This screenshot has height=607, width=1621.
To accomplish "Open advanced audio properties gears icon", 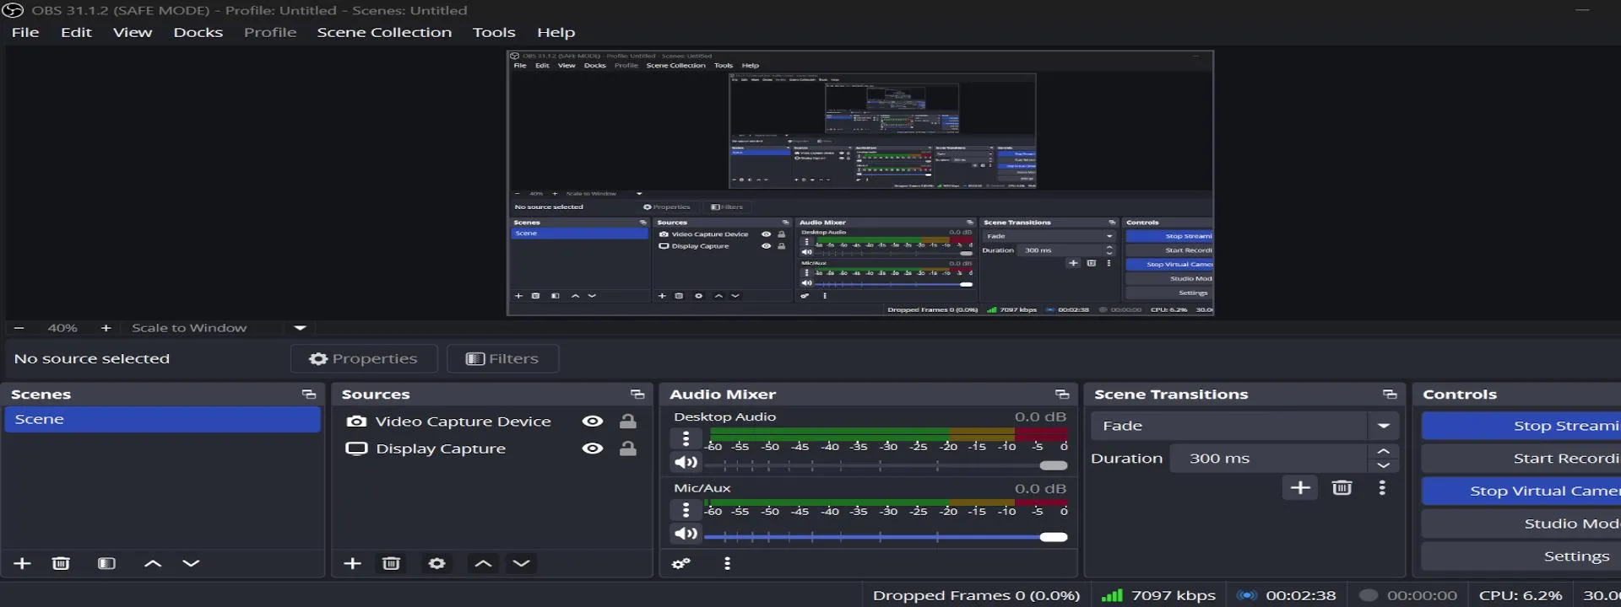I will (681, 563).
